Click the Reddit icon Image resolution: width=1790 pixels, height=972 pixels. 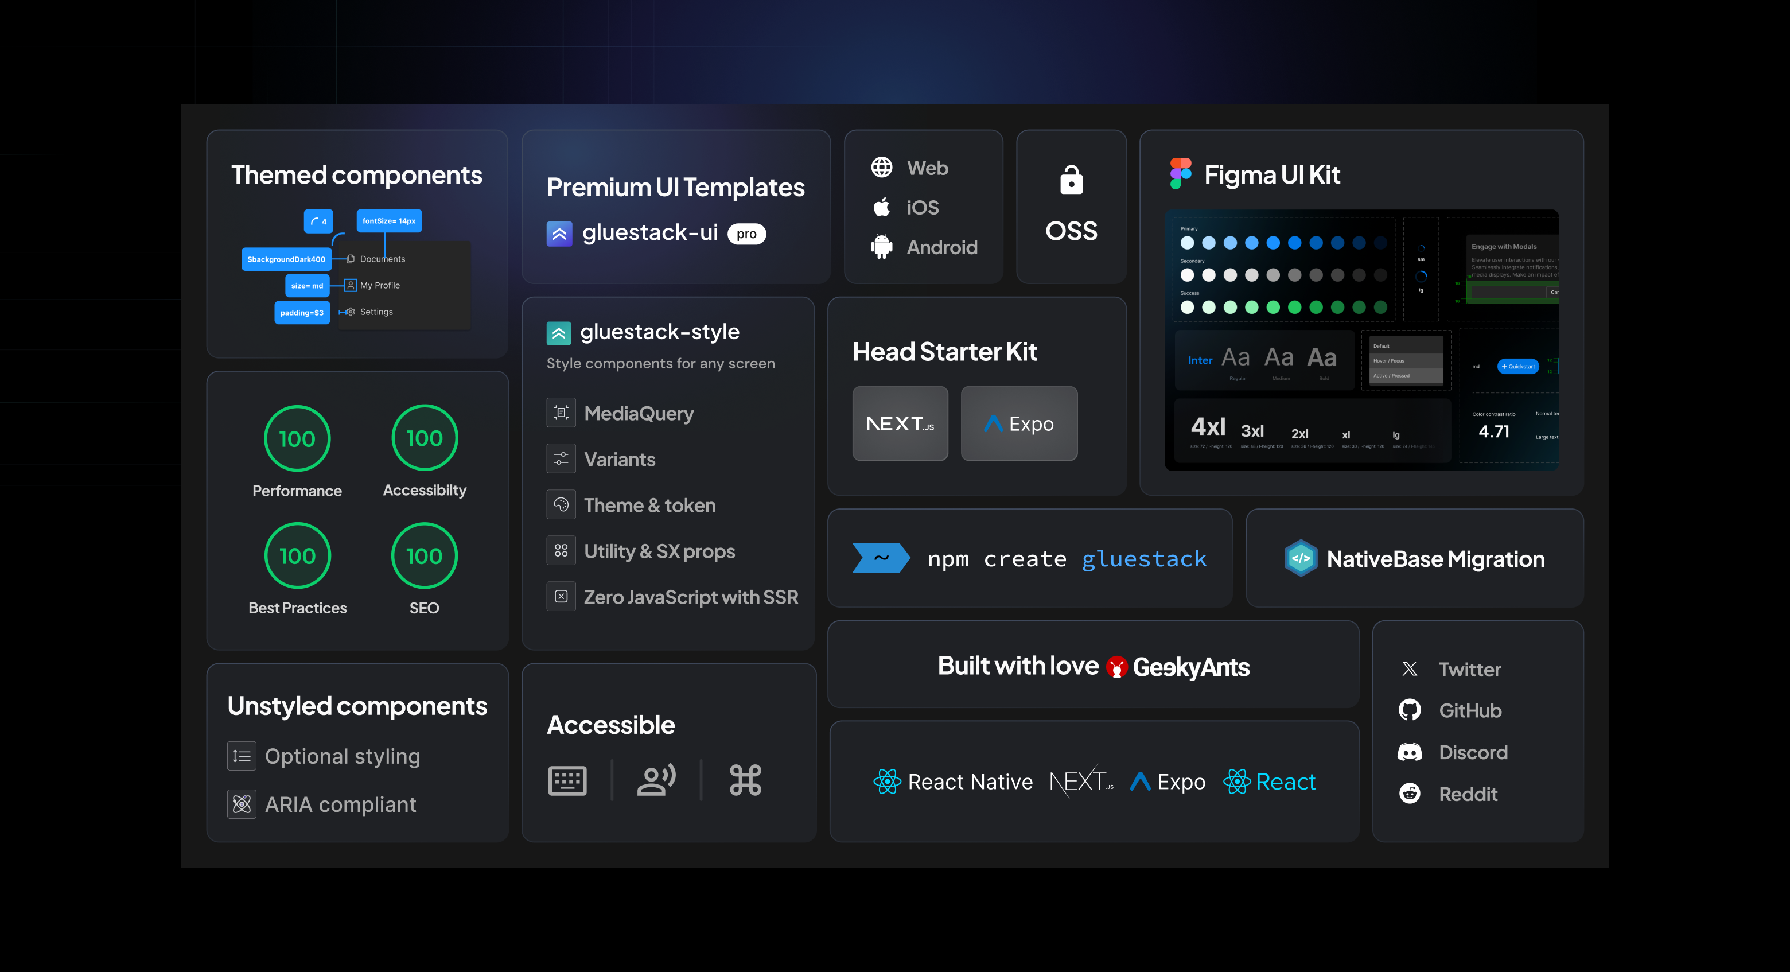tap(1409, 794)
